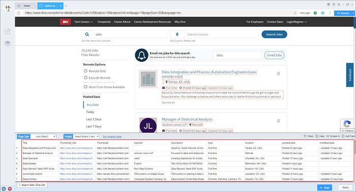Click the edit URL pencil icon
This screenshot has height=192, width=356.
(295, 13)
